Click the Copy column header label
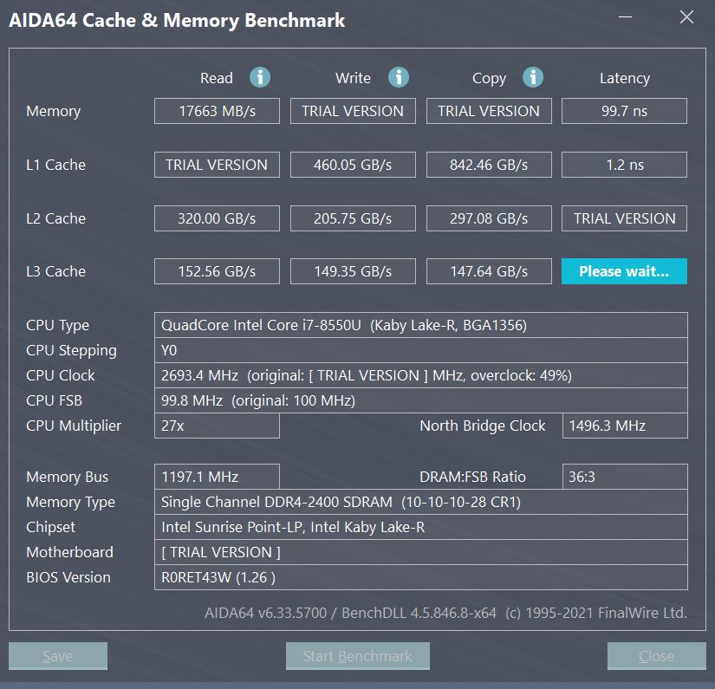This screenshot has height=689, width=715. click(489, 78)
